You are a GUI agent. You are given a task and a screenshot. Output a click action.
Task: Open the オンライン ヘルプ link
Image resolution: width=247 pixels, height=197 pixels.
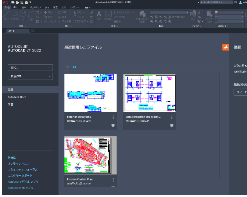[19, 164]
